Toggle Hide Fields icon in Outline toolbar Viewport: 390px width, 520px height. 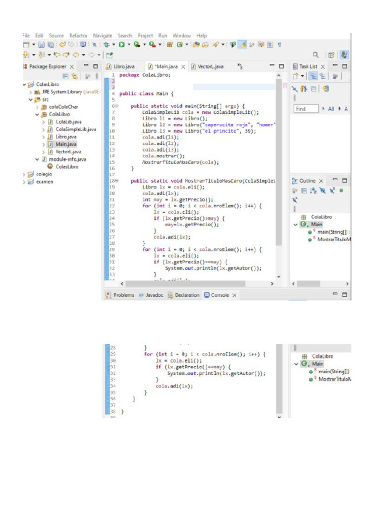tap(322, 191)
